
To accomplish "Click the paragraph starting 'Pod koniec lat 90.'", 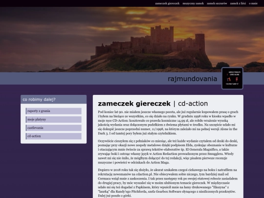I will pos(168,123).
